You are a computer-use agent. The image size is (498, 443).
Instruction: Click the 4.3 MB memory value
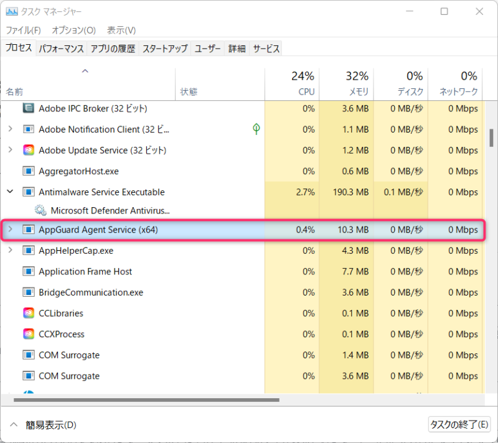tap(355, 251)
